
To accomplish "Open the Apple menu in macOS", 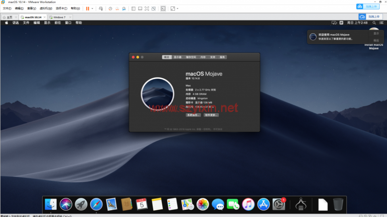I will coord(6,23).
